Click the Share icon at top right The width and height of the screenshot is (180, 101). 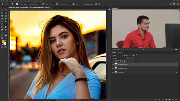[x=178, y=4]
